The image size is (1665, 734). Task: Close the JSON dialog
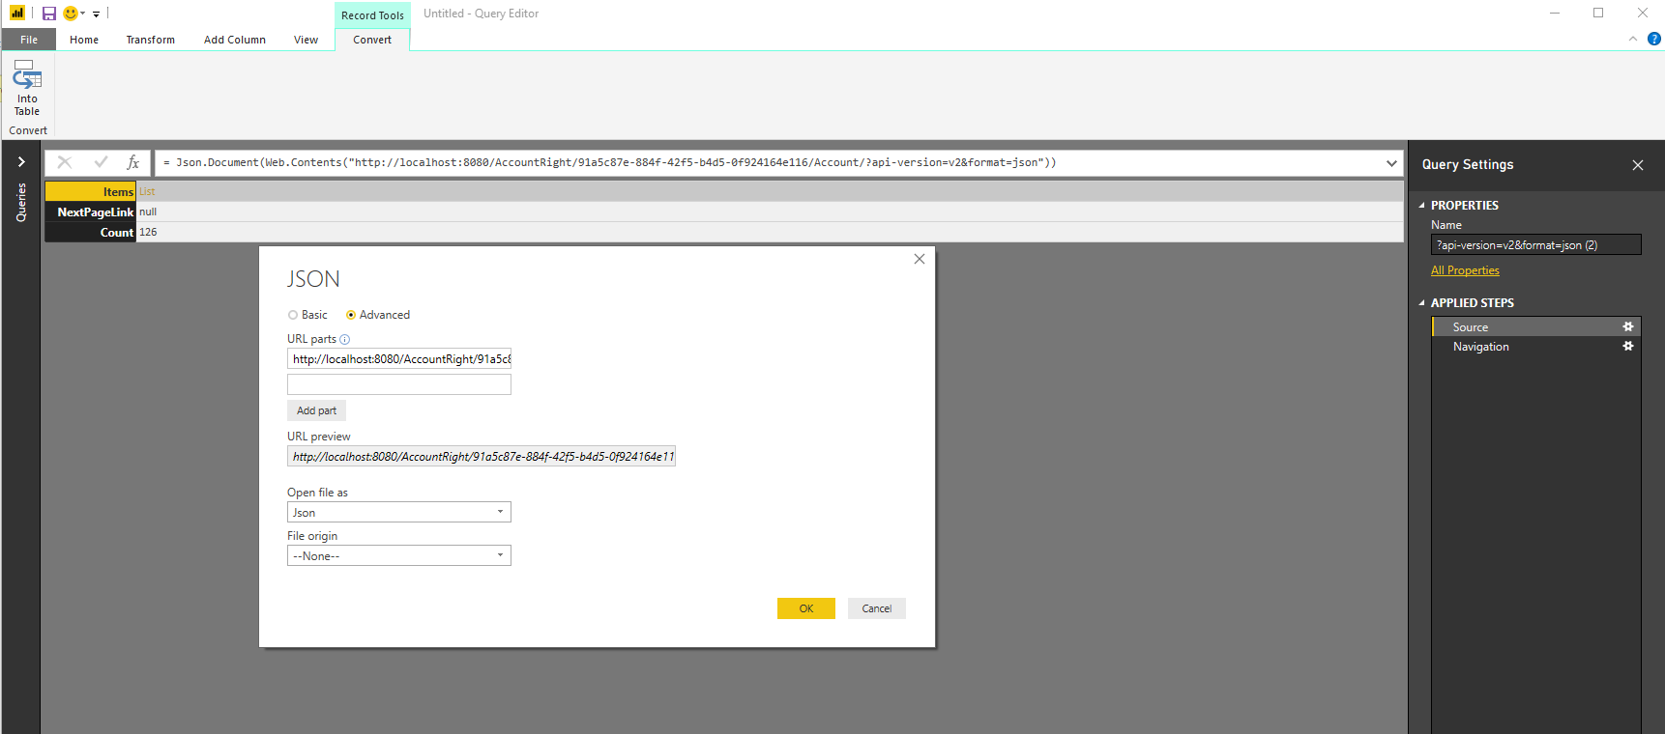pyautogui.click(x=920, y=259)
